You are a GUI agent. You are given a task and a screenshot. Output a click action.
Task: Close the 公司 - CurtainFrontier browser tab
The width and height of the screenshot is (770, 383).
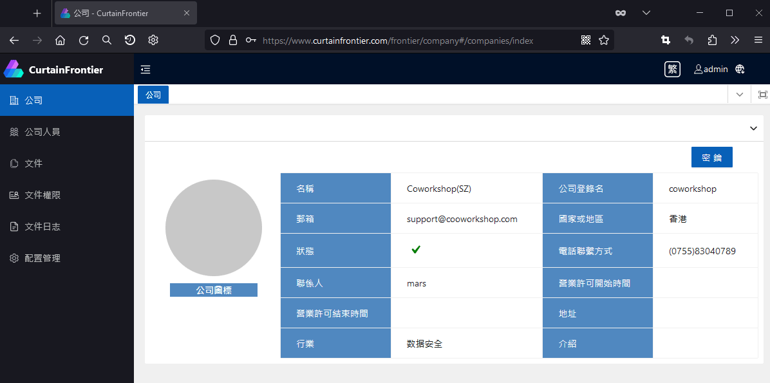187,14
